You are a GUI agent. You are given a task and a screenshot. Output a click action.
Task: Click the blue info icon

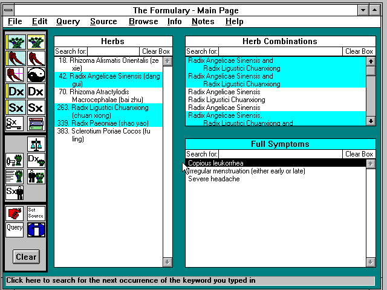pyautogui.click(x=36, y=230)
